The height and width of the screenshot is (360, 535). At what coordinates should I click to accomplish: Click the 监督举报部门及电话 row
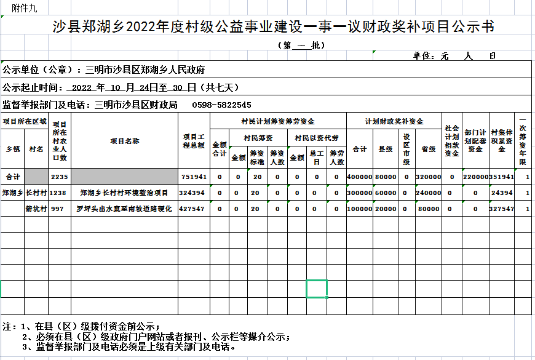pos(127,105)
